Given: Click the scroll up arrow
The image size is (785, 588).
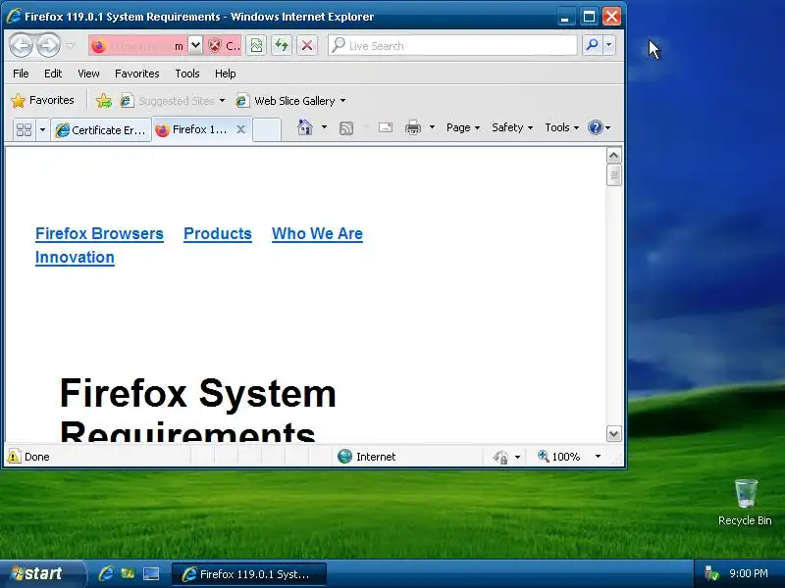Looking at the screenshot, I should [x=614, y=156].
